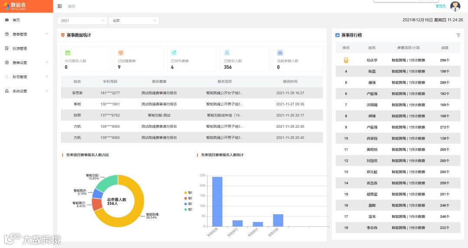
Task: Expand the 赛事管理 sidebar menu
Action: 26,34
